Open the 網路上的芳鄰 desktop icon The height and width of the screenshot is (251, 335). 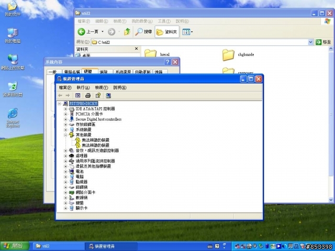(x=13, y=62)
